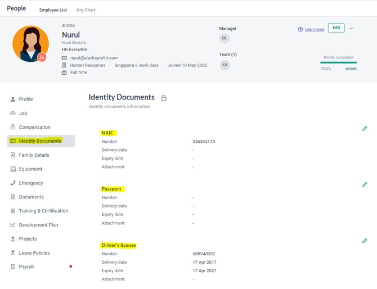This screenshot has width=377, height=289.
Task: Click the Profile completed progress bar
Action: click(338, 62)
